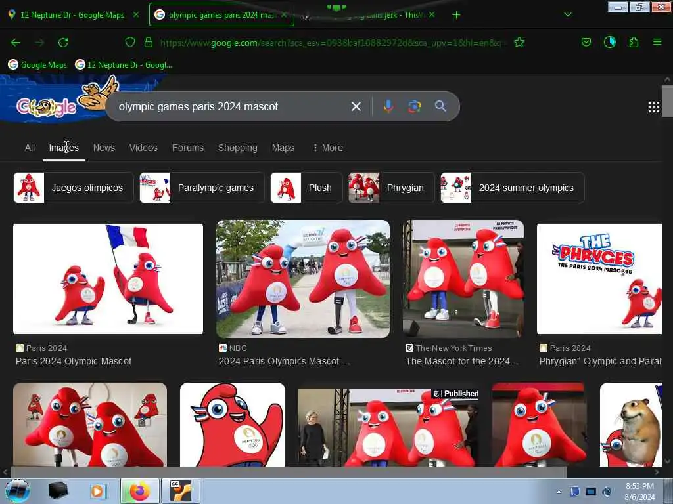The height and width of the screenshot is (504, 673).
Task: Switch to the Forums results tab
Action: pyautogui.click(x=187, y=148)
